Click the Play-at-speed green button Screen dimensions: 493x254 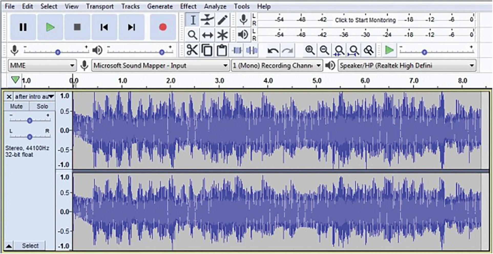pyautogui.click(x=389, y=50)
